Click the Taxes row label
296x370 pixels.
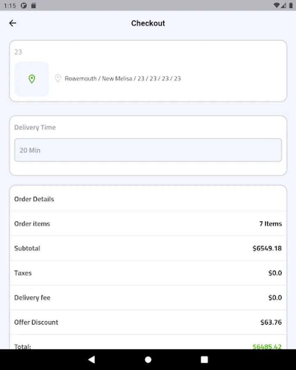(x=23, y=273)
